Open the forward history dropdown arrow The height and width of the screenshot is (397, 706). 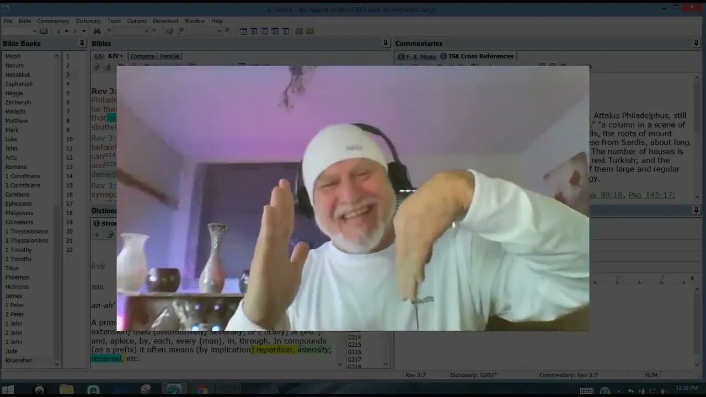[84, 31]
